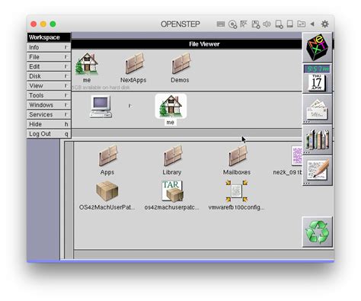The image size is (361, 301).
Task: Select the Mailboxes folder
Action: tap(238, 155)
